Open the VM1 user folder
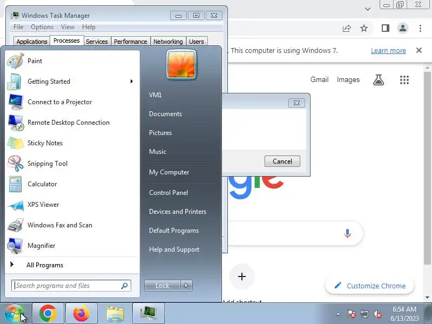 [x=155, y=95]
